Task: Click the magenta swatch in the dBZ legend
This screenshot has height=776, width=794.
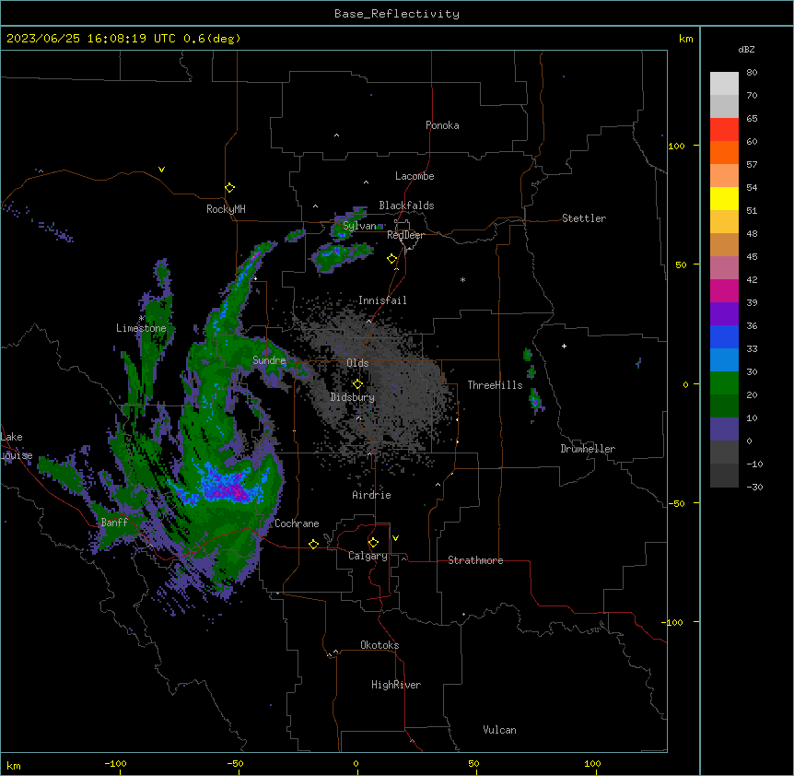Action: tap(724, 290)
